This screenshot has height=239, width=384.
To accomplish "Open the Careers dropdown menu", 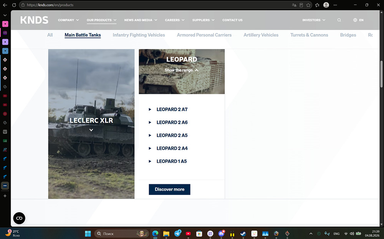I will coord(175,20).
